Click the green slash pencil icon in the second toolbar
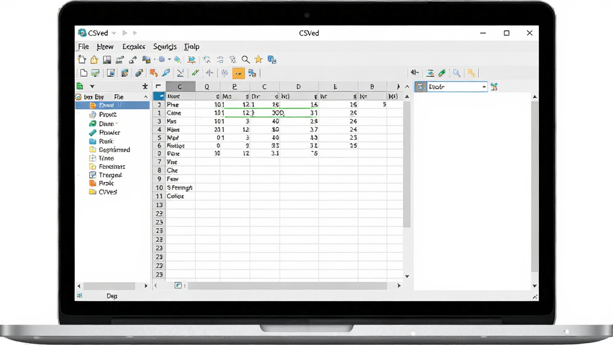 click(x=195, y=72)
